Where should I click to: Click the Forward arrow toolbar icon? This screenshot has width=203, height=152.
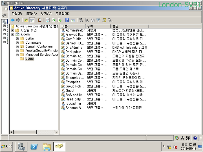(18, 20)
